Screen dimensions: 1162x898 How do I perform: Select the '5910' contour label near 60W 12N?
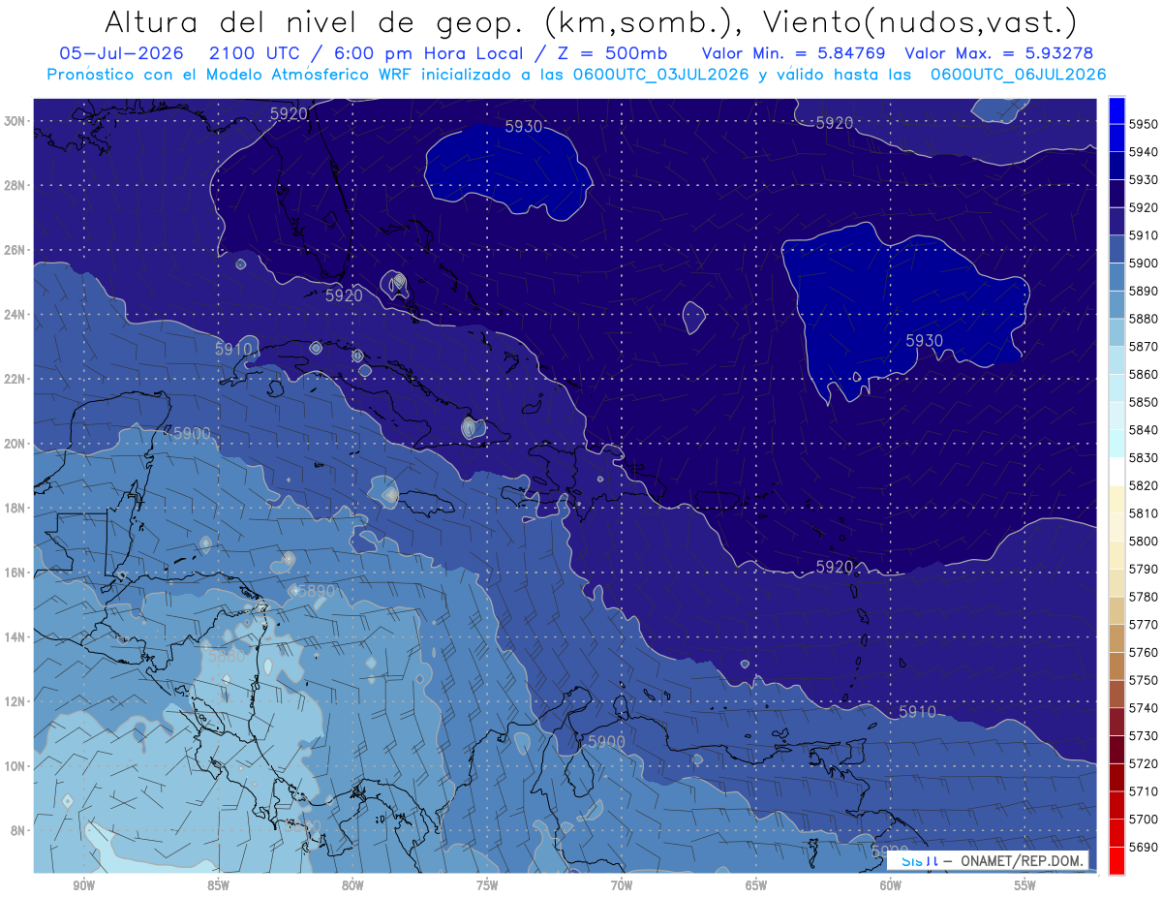[x=917, y=712]
